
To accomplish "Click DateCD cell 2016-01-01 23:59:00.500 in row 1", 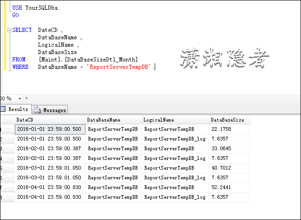I will [x=50, y=129].
